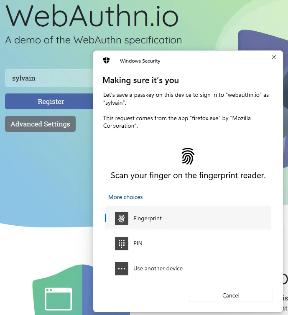Focus the username field containing sylvain

[x=49, y=78]
